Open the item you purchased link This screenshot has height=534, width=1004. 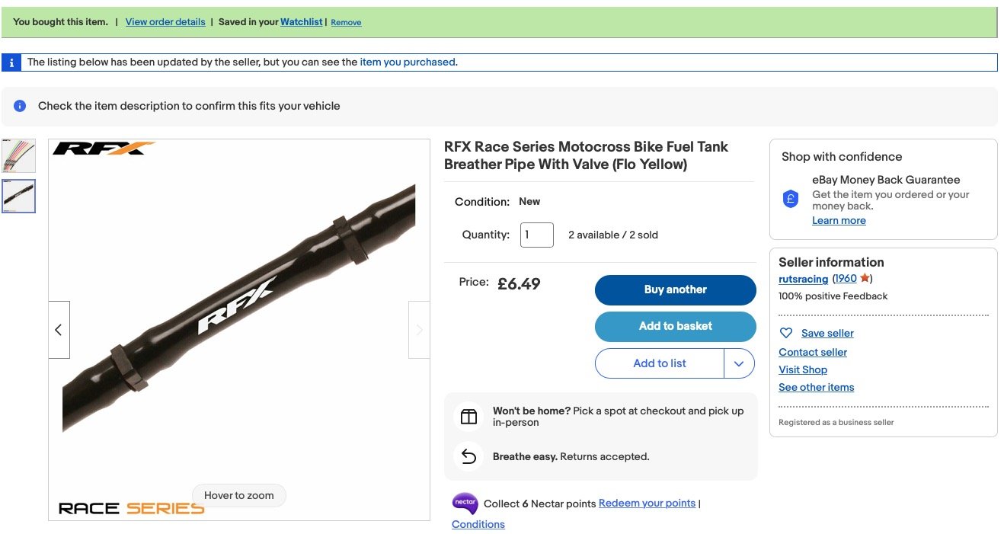pyautogui.click(x=408, y=62)
